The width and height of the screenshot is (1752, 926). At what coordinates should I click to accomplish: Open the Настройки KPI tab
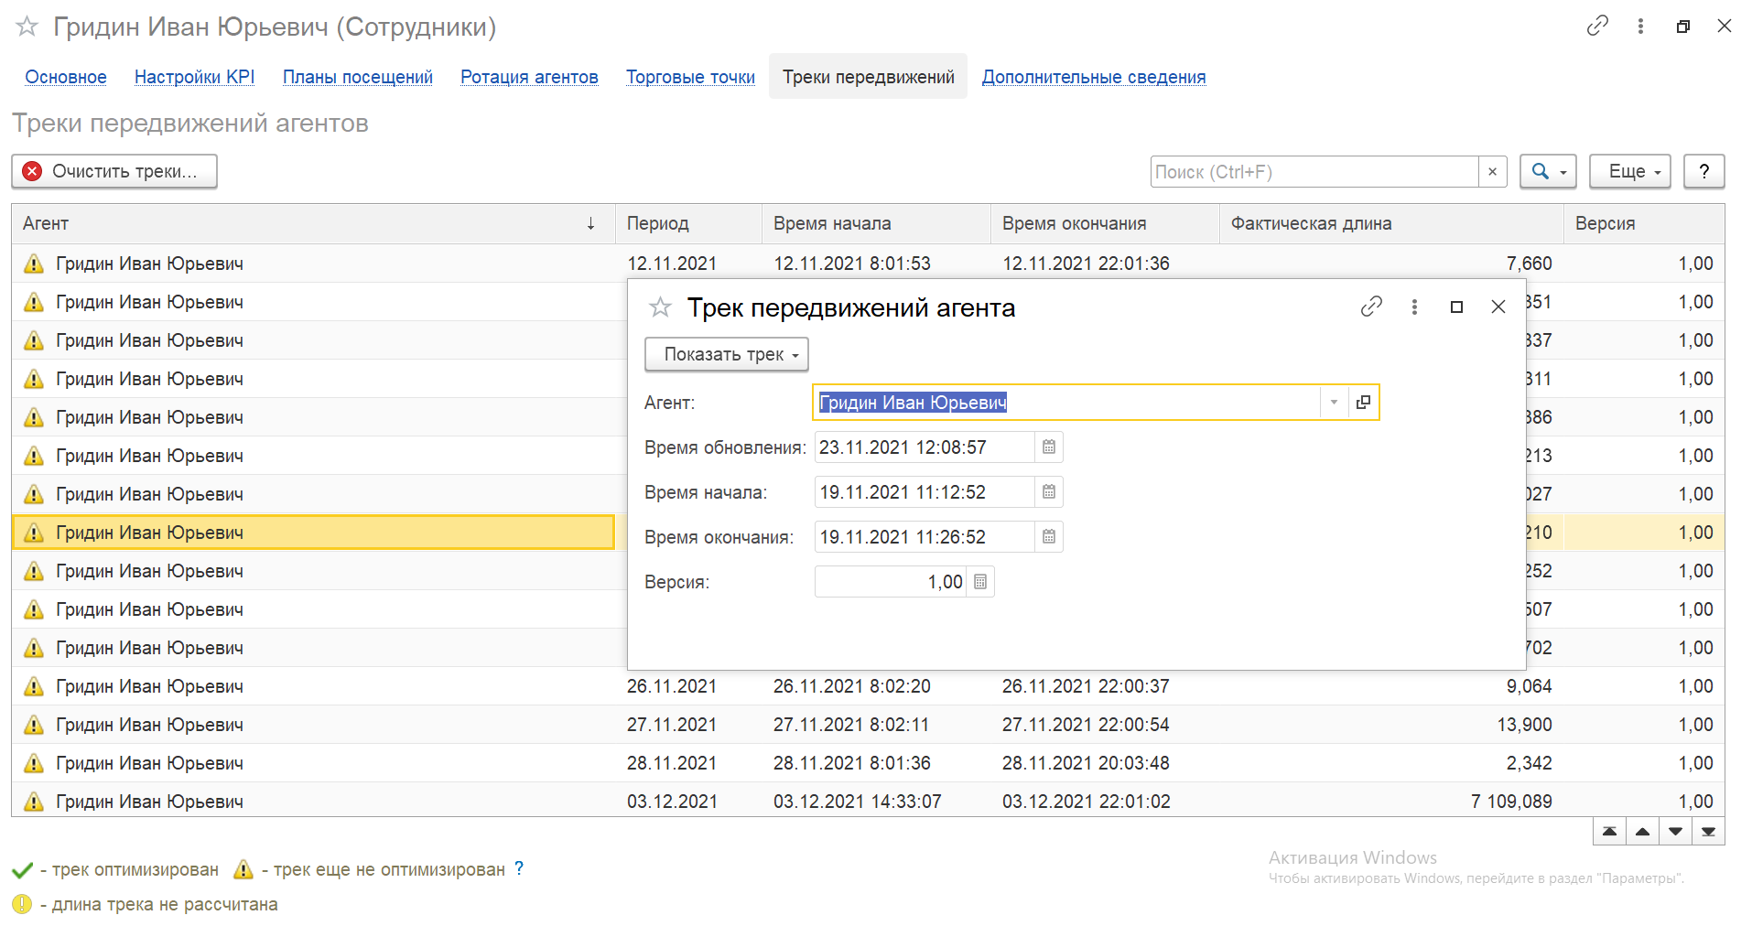point(194,77)
